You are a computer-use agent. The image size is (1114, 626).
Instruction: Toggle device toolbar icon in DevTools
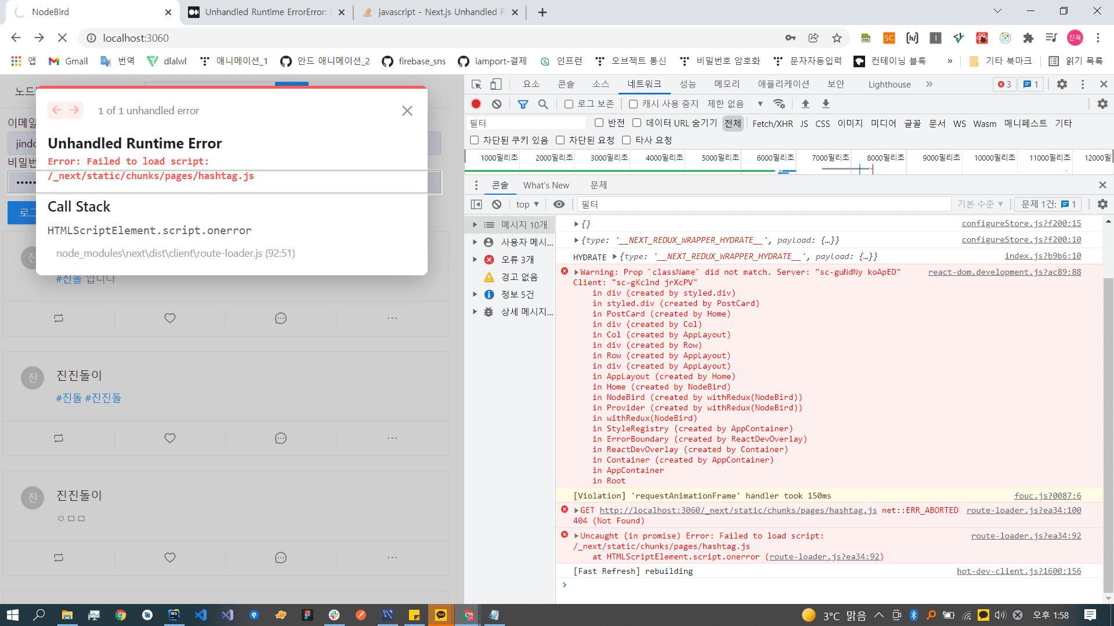pos(495,85)
